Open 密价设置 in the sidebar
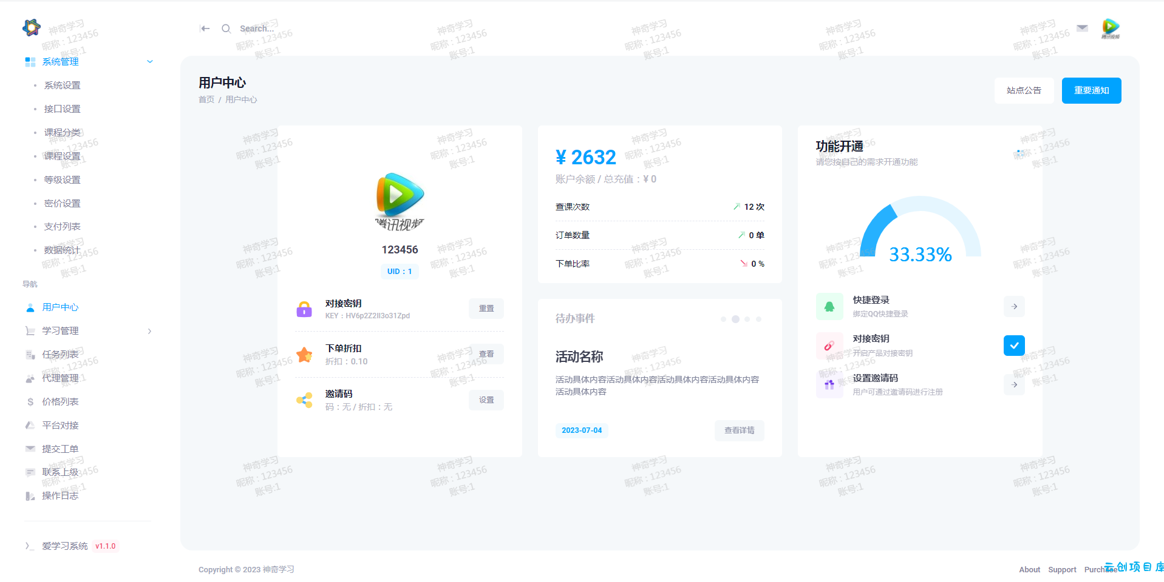 pyautogui.click(x=62, y=204)
